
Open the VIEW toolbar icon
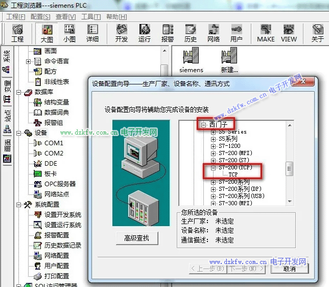pos(289,33)
